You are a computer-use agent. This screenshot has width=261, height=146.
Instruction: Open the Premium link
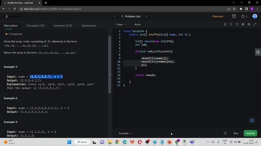[218, 16]
